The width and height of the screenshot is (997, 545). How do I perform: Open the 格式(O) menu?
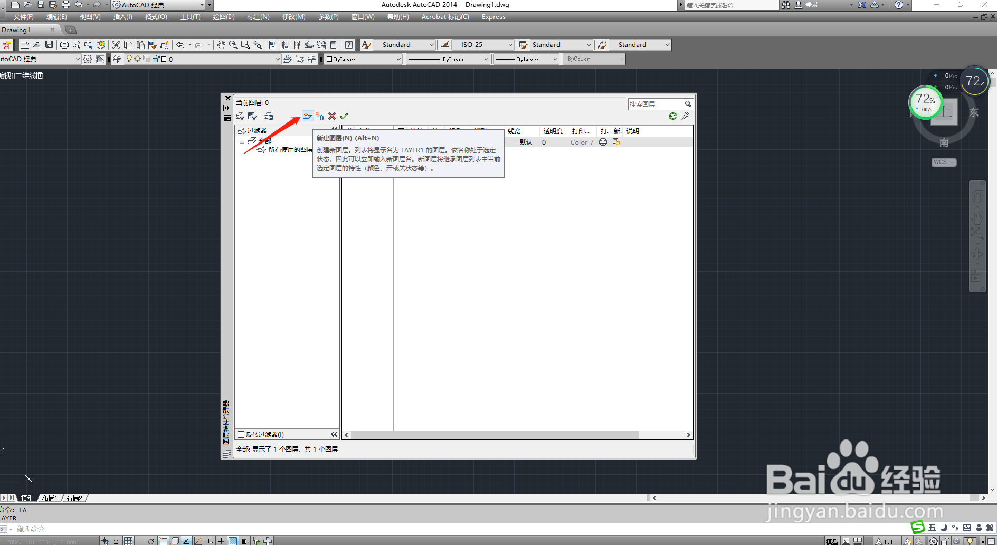pos(156,17)
